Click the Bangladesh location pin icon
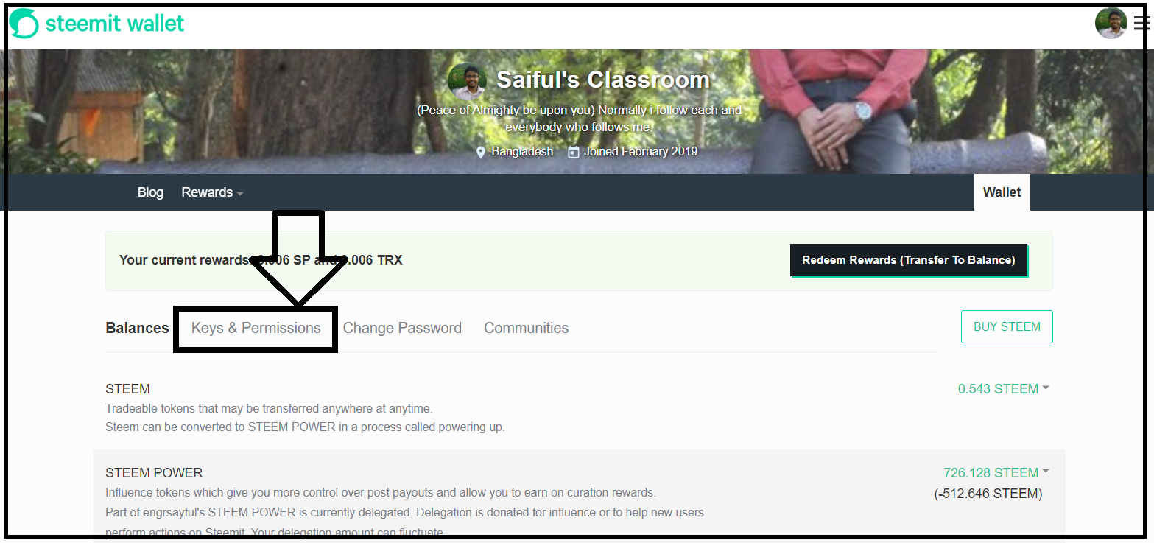 click(x=481, y=152)
